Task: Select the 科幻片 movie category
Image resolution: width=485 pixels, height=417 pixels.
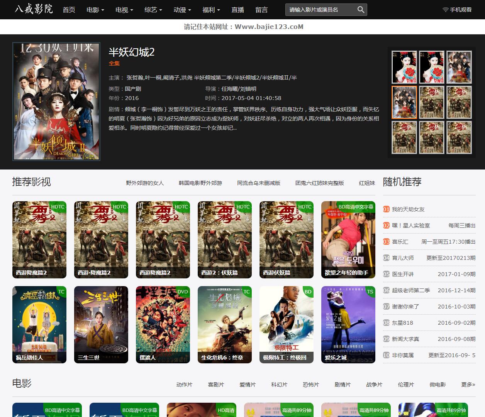Action: [279, 385]
